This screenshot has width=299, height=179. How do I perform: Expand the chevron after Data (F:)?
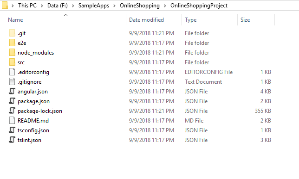click(73, 6)
